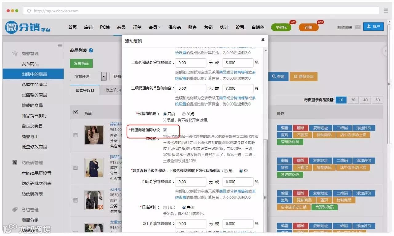
Task: Open the mail envelope icon in the header
Action: pyautogui.click(x=357, y=27)
